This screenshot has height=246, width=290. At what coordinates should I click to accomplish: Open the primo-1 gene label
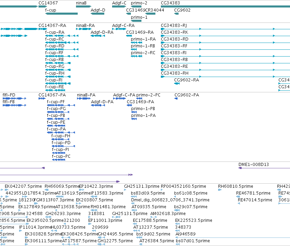(139, 17)
